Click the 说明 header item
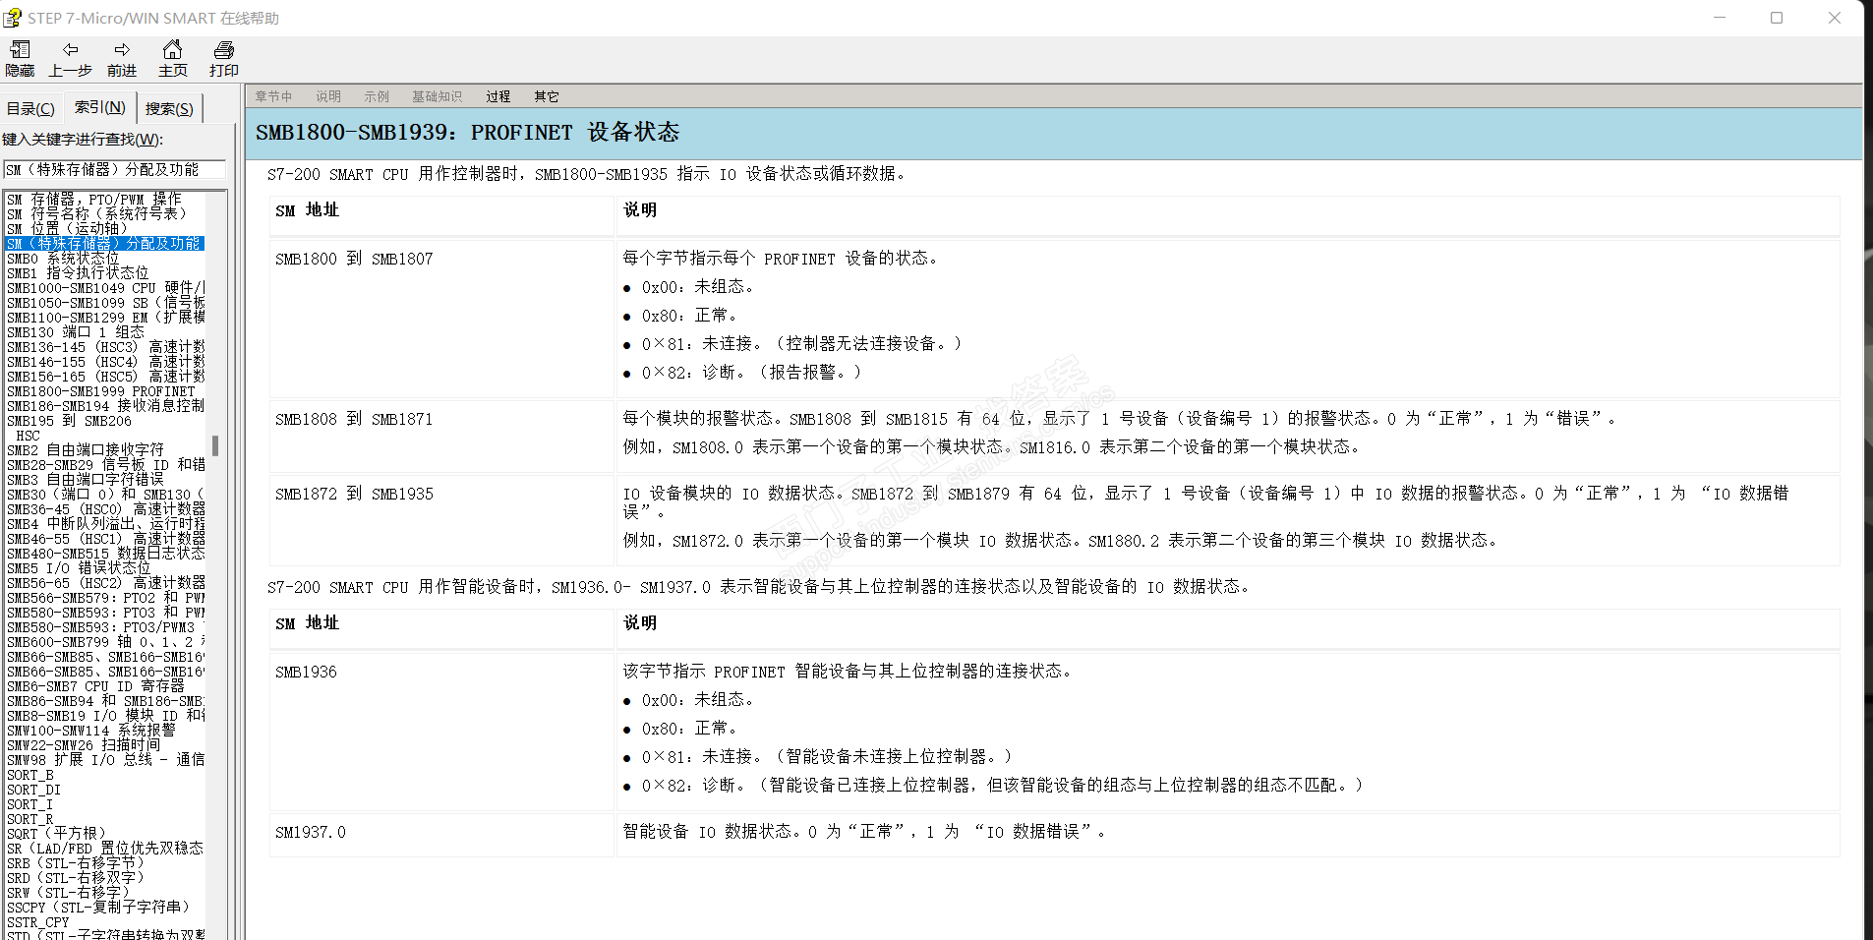1873x940 pixels. click(x=328, y=96)
